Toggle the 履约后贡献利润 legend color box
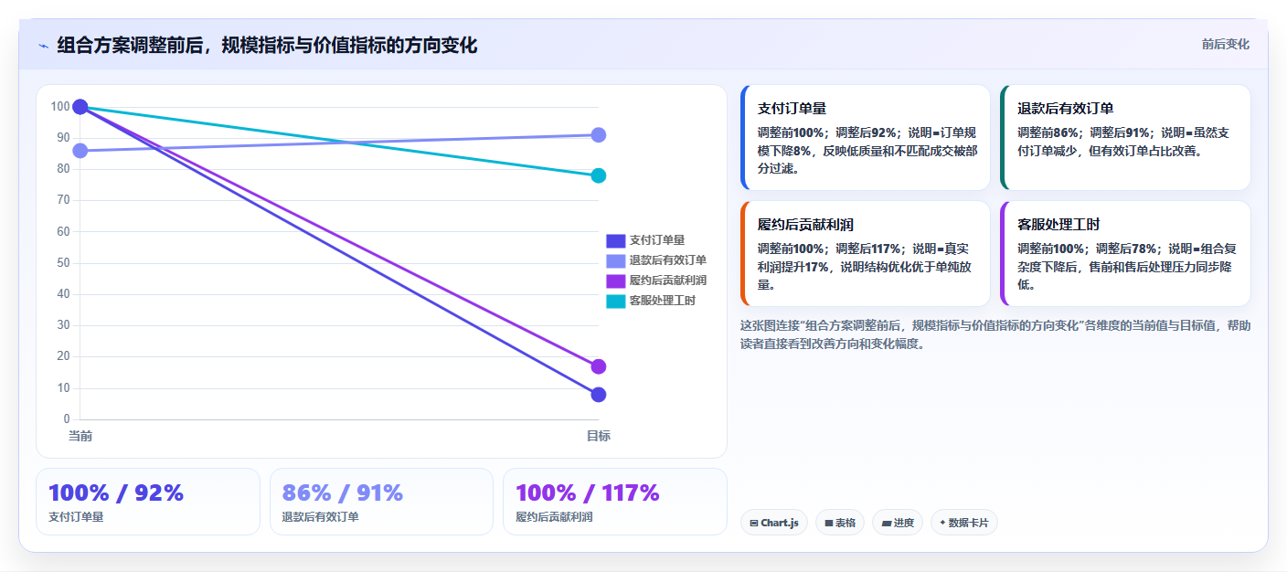Screen dimensions: 1287x572 [x=615, y=281]
